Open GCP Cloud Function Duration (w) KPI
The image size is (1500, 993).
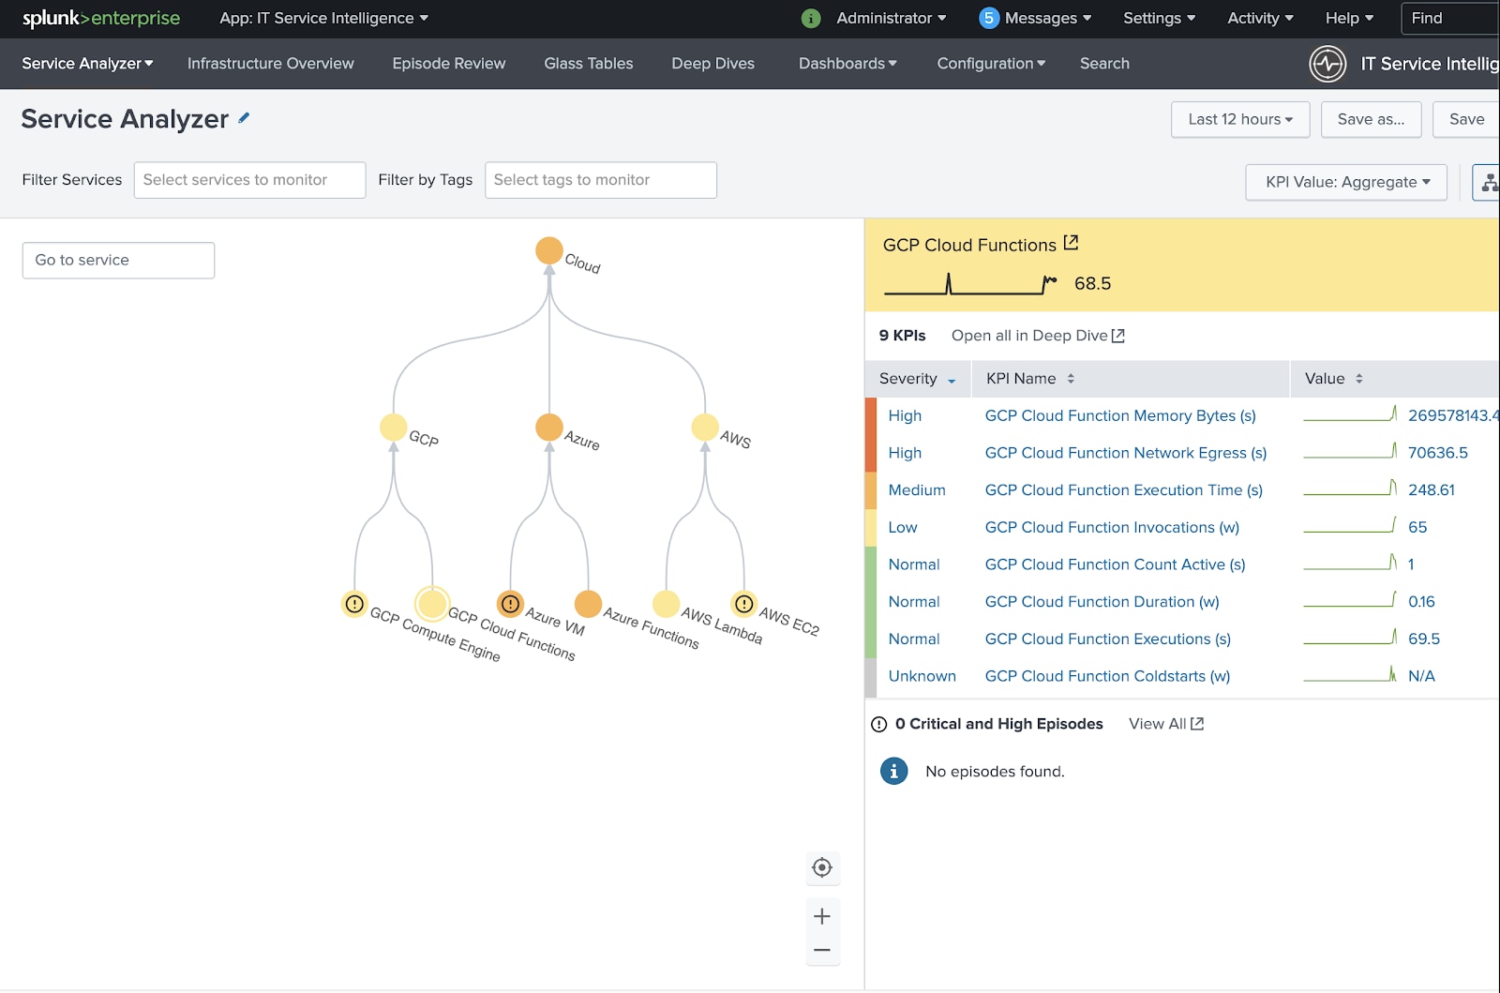pyautogui.click(x=1102, y=602)
